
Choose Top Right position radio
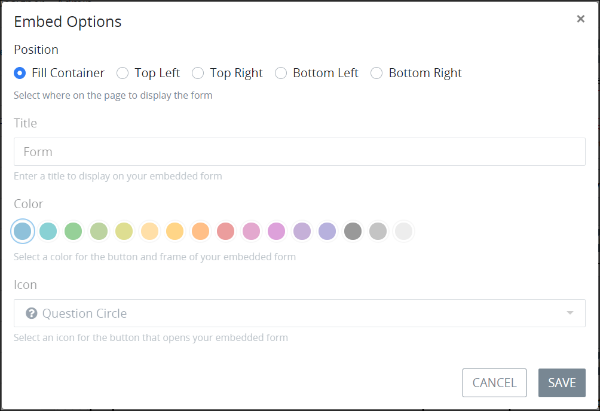tap(198, 73)
